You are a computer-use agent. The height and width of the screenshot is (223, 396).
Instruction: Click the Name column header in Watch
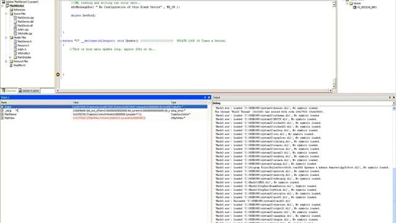36,102
